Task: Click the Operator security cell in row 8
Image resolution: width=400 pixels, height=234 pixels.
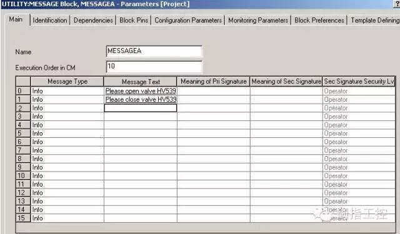Action: [x=359, y=159]
